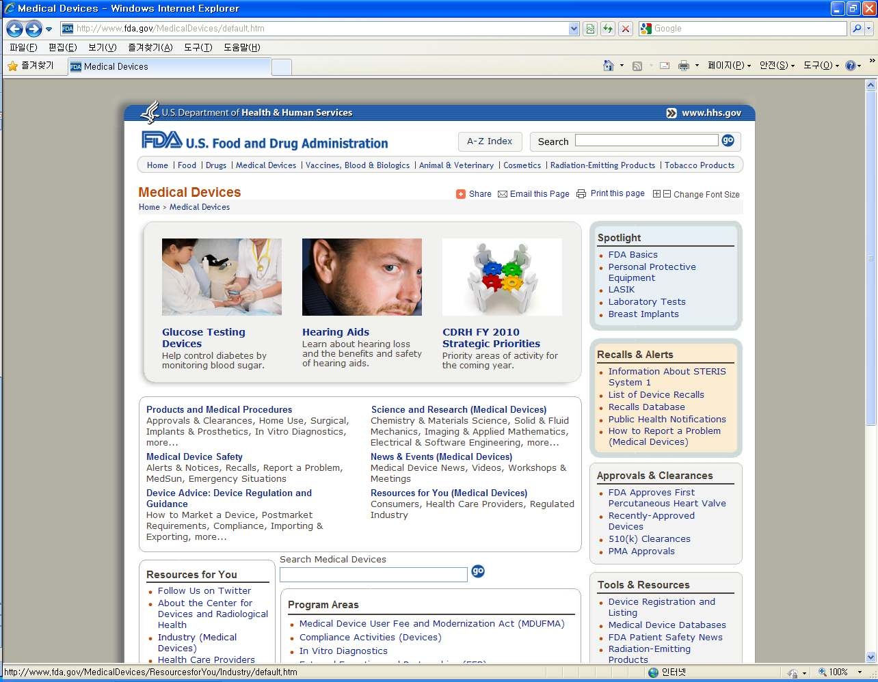Open the recent pages dropdown beside Forward

49,29
